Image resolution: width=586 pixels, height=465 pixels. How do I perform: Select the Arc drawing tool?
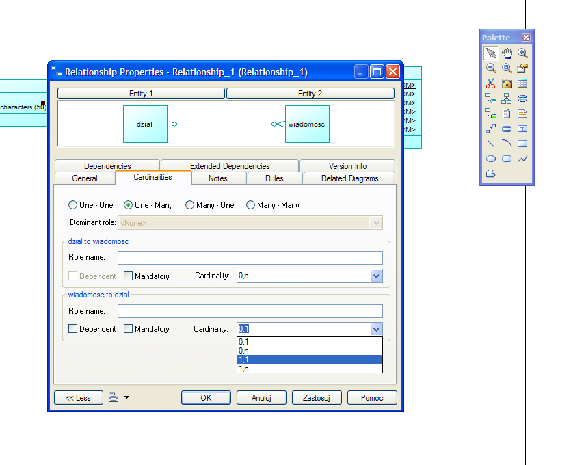[507, 144]
